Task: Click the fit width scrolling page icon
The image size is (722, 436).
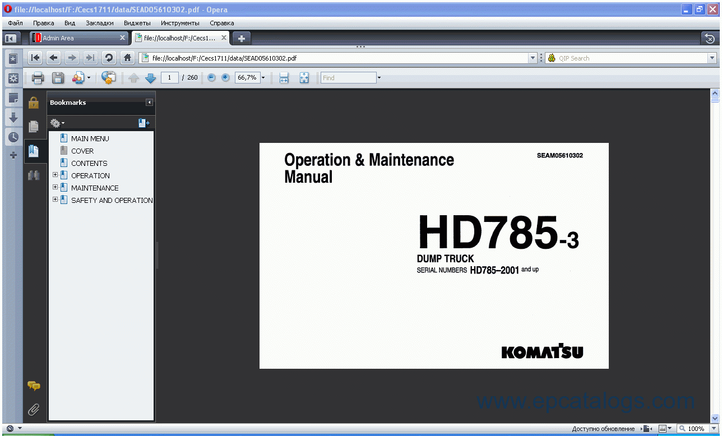Action: tap(284, 78)
